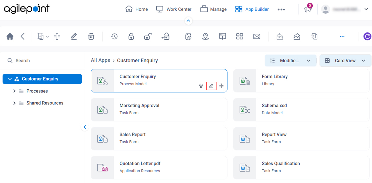Click rename icon on Customer Enquiry card
372x183 pixels.
221,86
